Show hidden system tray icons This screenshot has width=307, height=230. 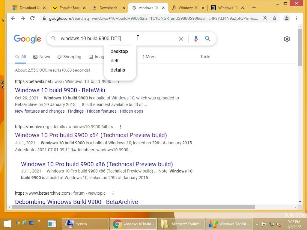pyautogui.click(x=257, y=224)
